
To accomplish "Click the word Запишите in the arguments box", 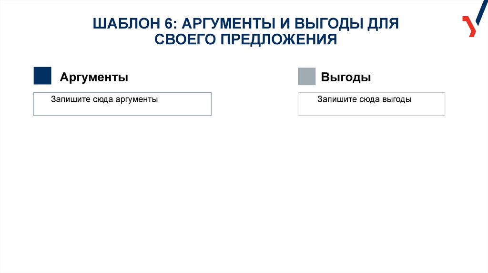I will tap(68, 100).
